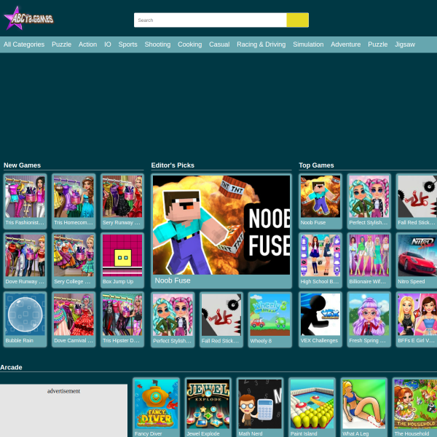
Task: Click Perfect Stylish tile in Top Games
Action: pos(369,201)
